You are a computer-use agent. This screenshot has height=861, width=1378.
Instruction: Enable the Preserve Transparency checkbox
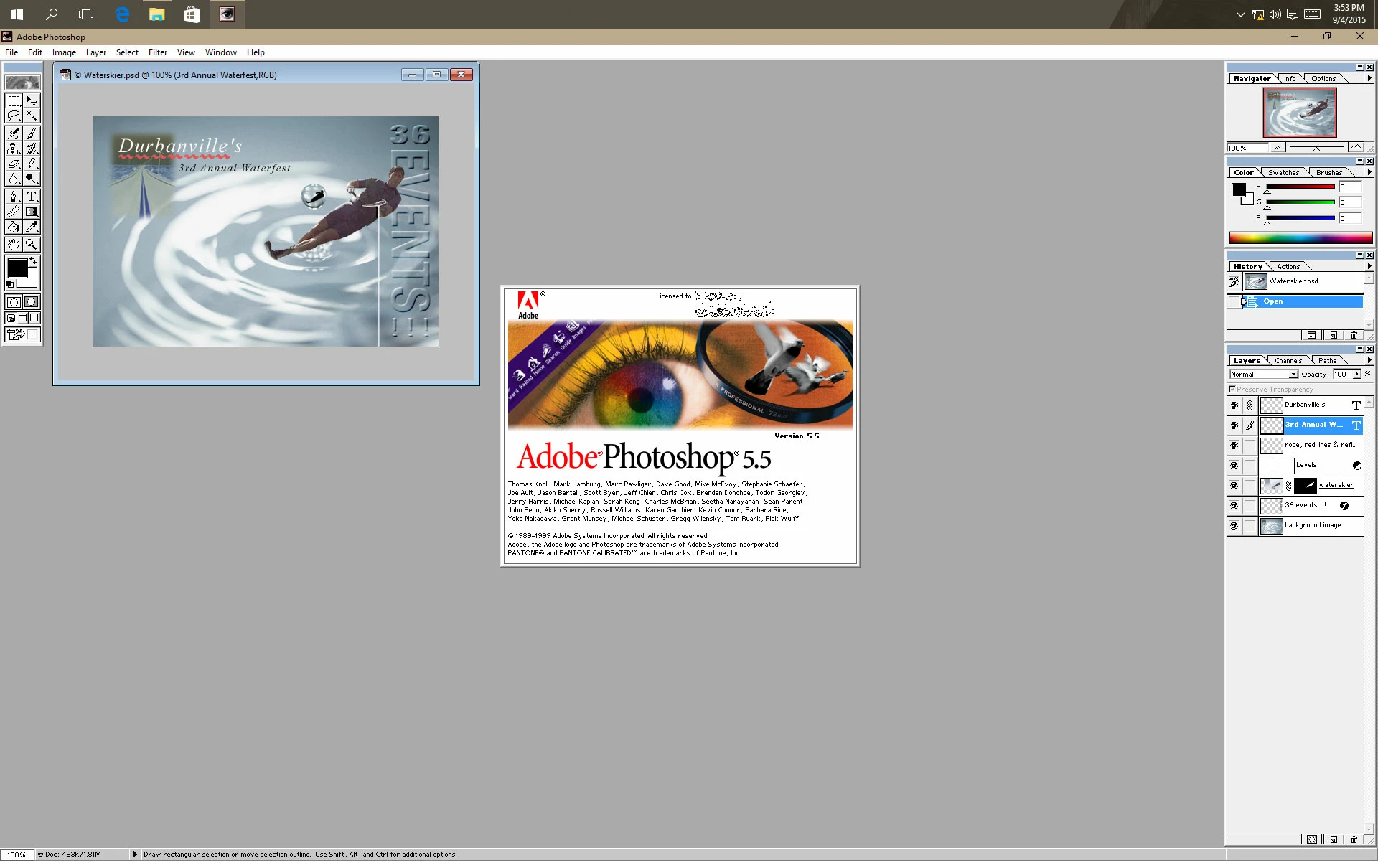tap(1232, 389)
